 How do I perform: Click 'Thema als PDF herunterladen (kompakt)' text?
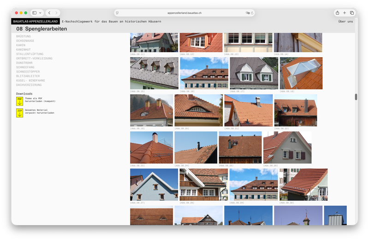(40, 100)
